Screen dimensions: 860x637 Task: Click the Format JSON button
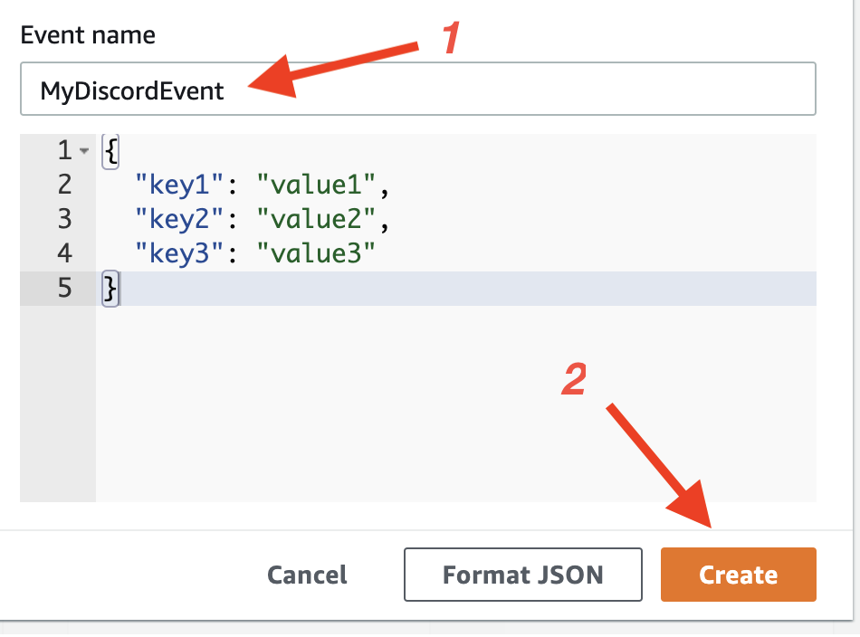coord(522,575)
